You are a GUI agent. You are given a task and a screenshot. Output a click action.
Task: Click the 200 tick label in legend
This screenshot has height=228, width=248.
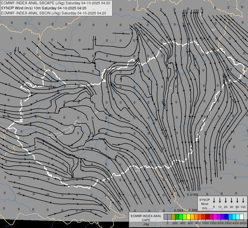point(175,223)
